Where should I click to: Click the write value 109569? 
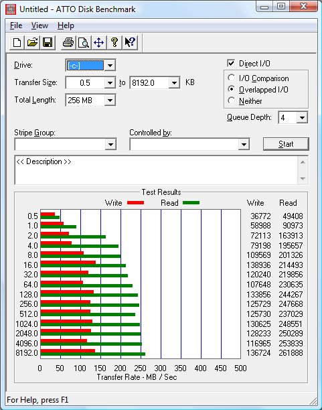point(259,255)
